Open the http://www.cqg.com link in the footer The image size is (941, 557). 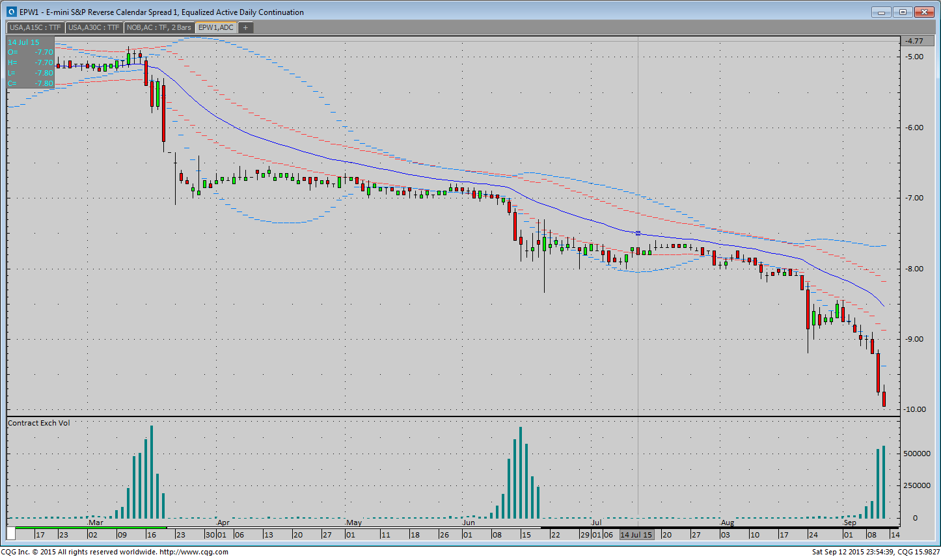click(194, 552)
